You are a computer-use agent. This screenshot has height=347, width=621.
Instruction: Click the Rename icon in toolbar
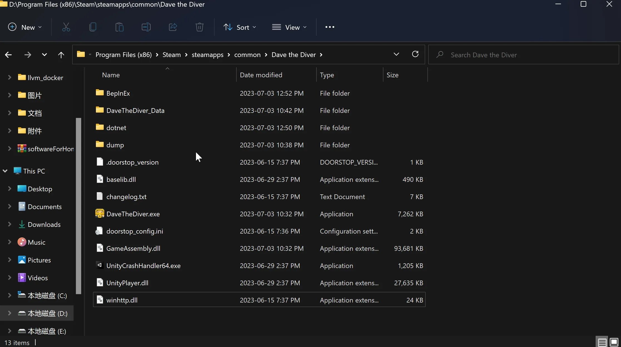pos(146,27)
